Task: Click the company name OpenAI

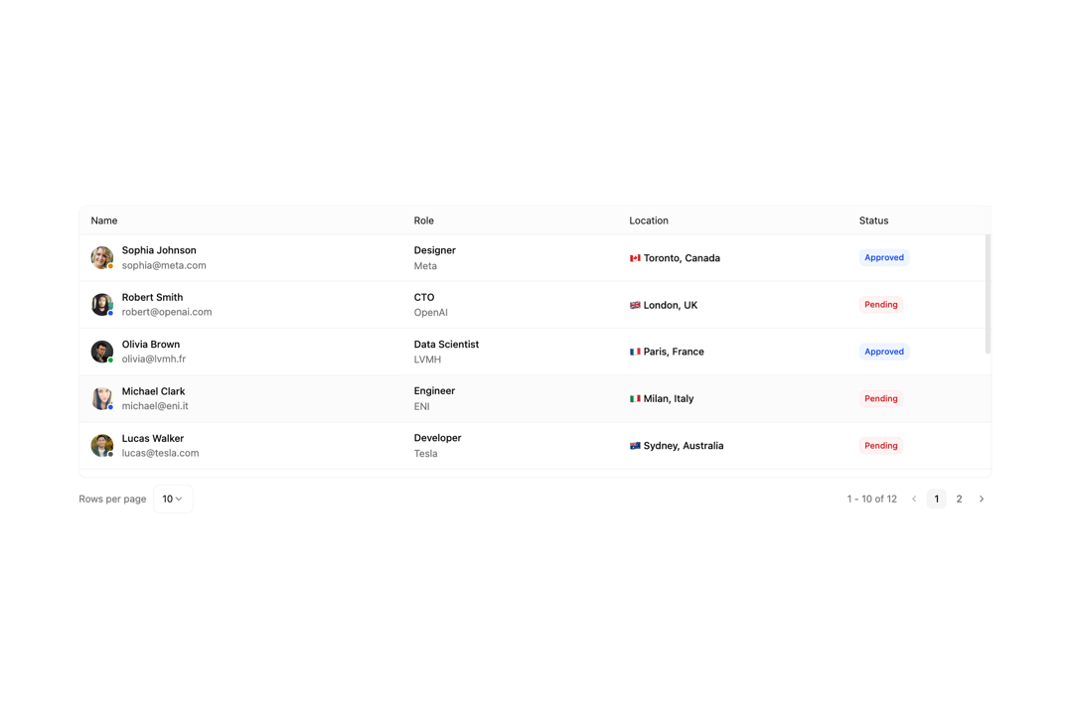Action: tap(430, 313)
